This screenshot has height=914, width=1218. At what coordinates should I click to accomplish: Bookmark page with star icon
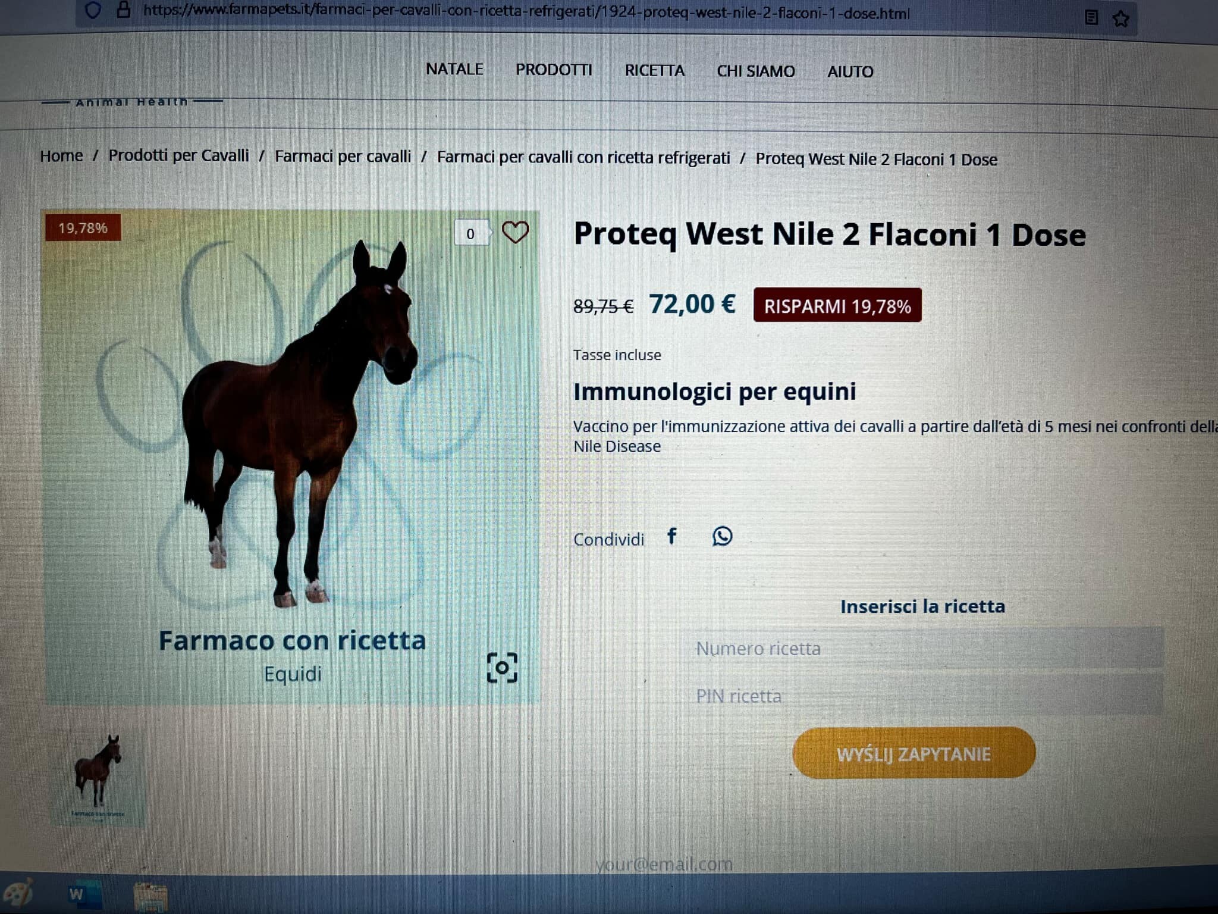pos(1121,18)
